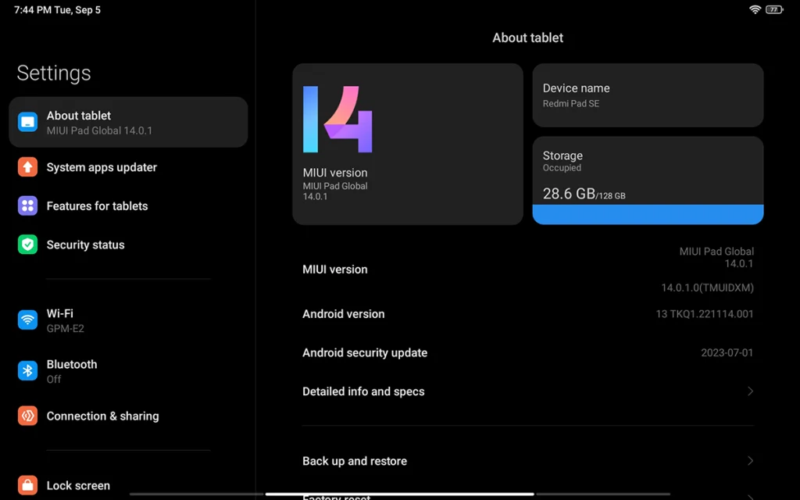Tap the Lock screen padlock icon
The image size is (800, 500).
(x=27, y=485)
